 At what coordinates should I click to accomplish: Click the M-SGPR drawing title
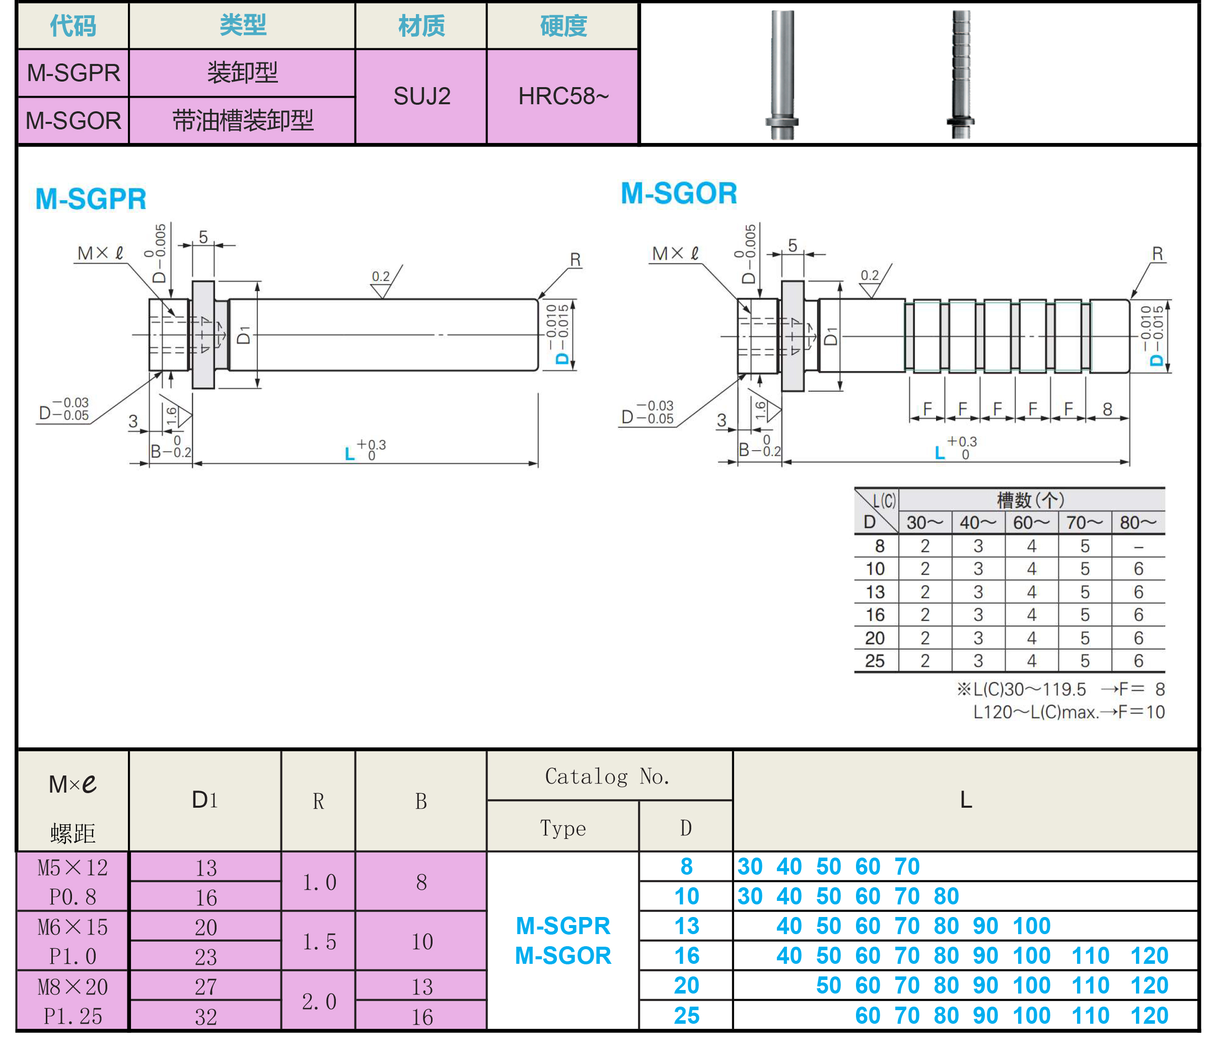tap(91, 198)
